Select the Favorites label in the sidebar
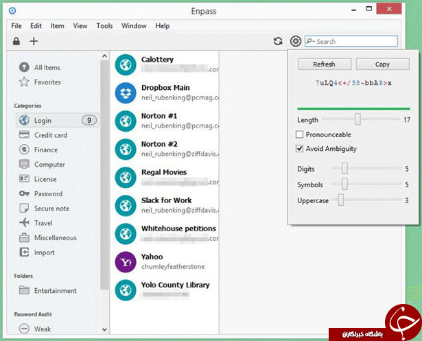Viewport: 422px width, 341px height. pyautogui.click(x=47, y=82)
